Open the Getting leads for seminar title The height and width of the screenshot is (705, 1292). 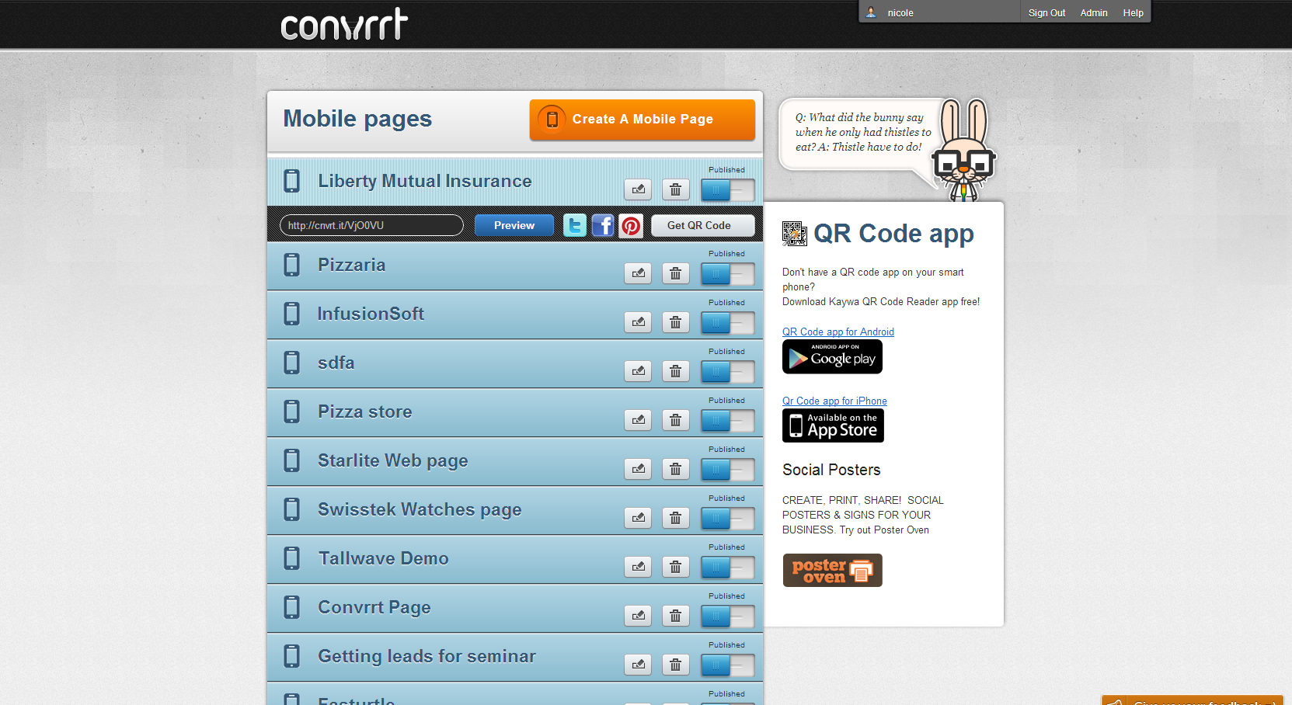(427, 656)
